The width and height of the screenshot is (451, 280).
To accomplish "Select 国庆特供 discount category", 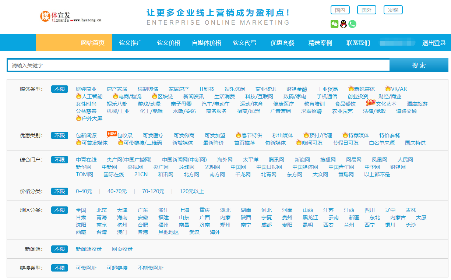I will pos(415,143).
